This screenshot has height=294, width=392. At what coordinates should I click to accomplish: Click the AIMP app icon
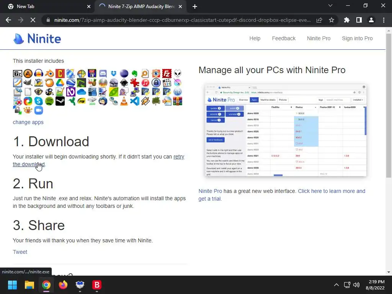(x=28, y=73)
